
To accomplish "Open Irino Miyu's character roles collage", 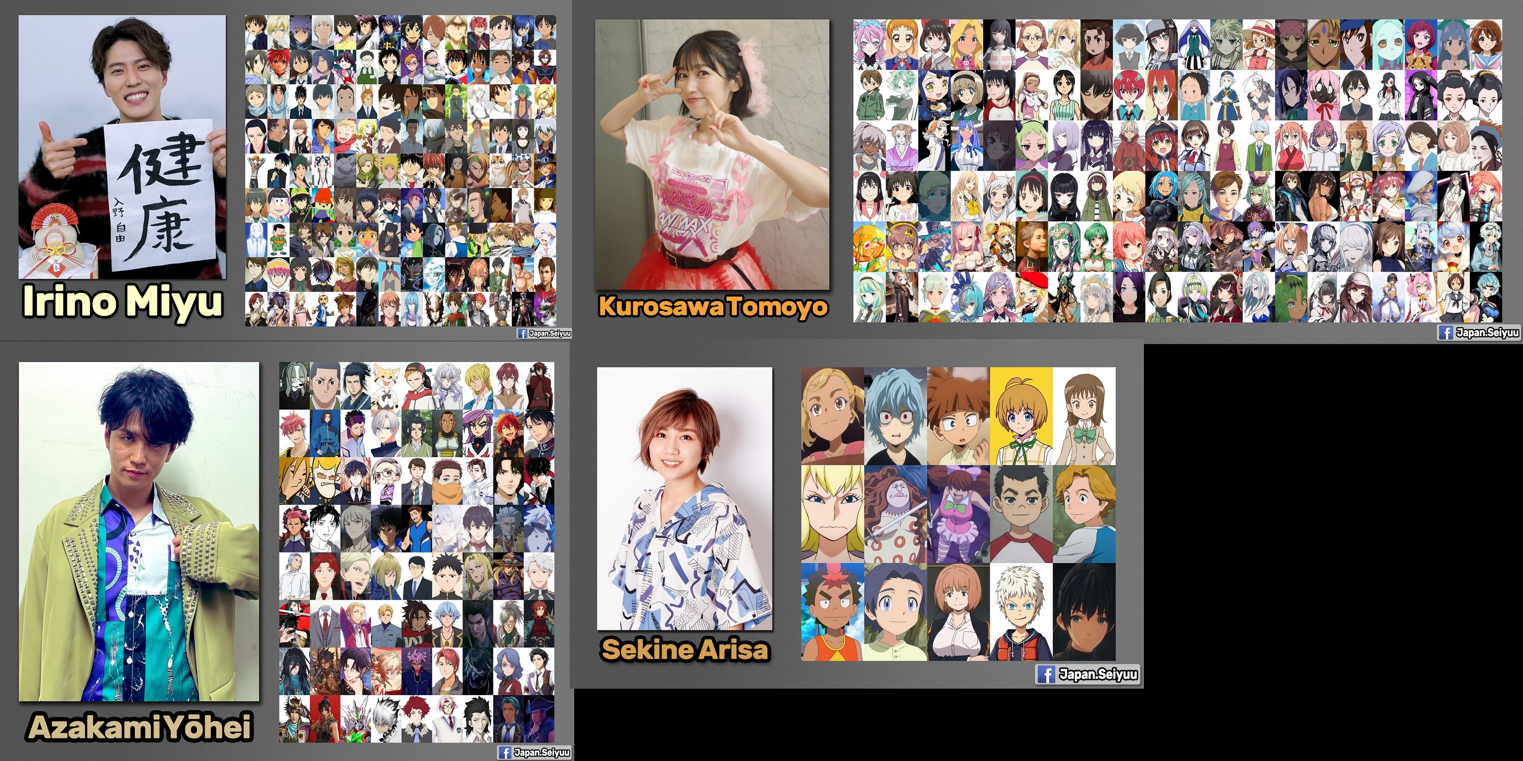I will tap(400, 170).
